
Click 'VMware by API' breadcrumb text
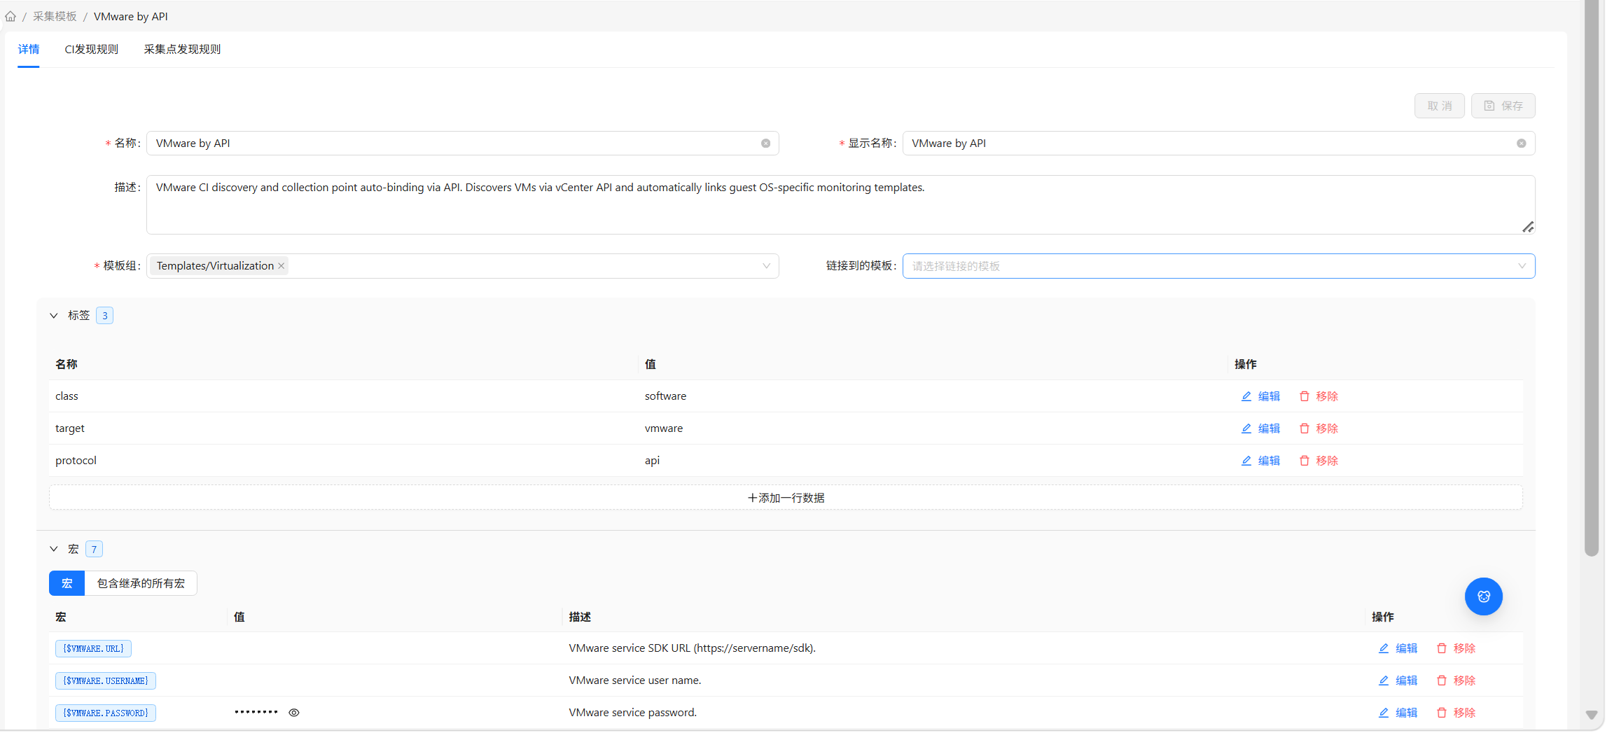130,16
